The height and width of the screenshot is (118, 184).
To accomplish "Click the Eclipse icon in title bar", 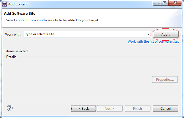I will point(5,4).
